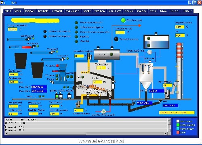Click the upper of the two black lamps
The height and width of the screenshot is (145, 202).
click(45, 31)
